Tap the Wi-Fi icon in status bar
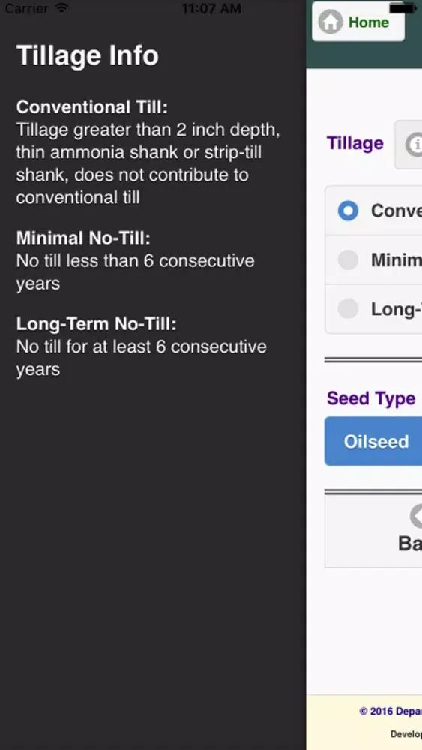422x750 pixels. pyautogui.click(x=61, y=7)
